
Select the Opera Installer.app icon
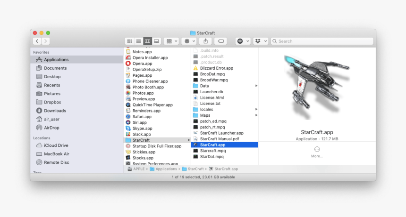pyautogui.click(x=128, y=57)
